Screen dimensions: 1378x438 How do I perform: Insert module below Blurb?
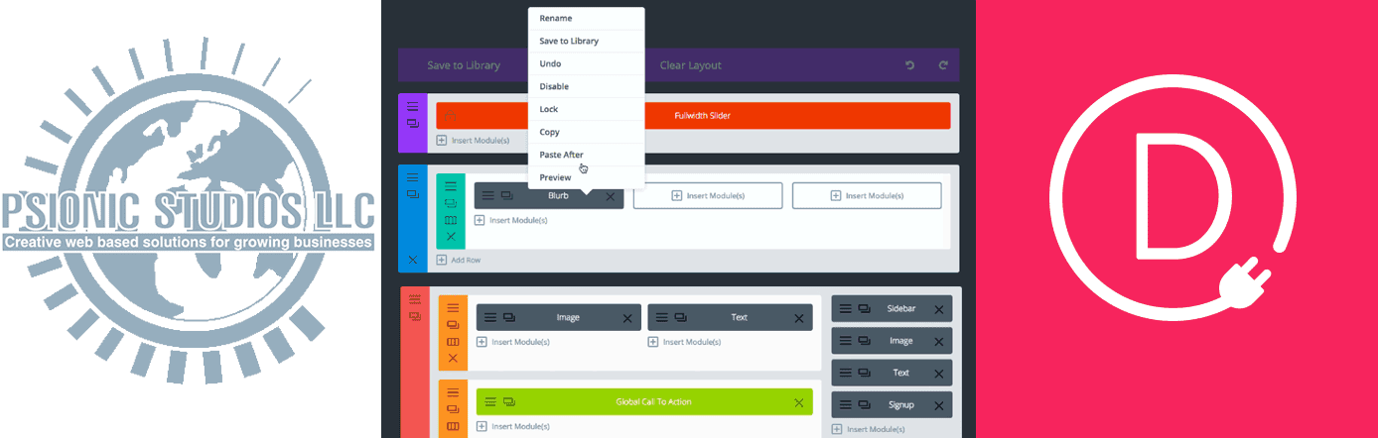pos(511,220)
